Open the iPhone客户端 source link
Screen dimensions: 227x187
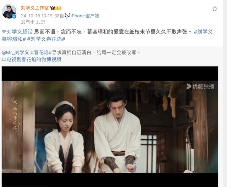[85, 16]
